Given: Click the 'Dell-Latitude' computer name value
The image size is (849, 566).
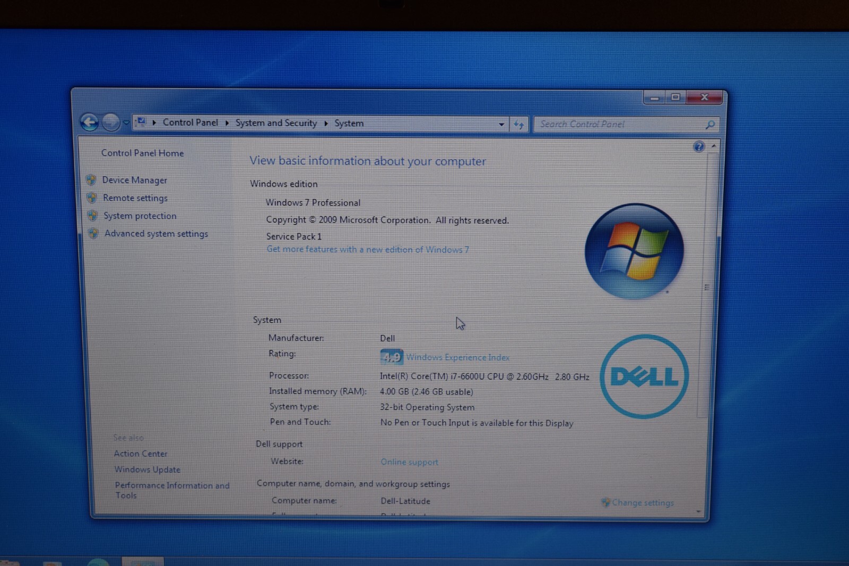Looking at the screenshot, I should pos(405,501).
